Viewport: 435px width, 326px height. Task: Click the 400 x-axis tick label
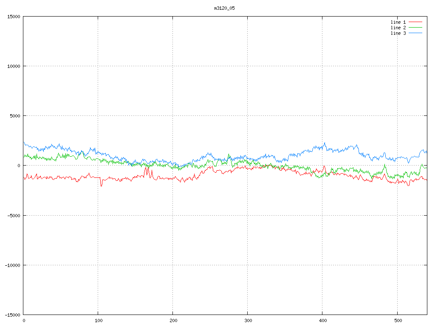click(322, 320)
